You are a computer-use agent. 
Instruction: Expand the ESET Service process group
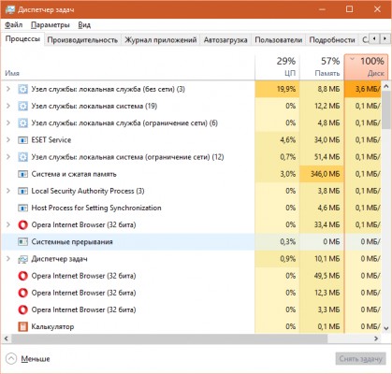tap(8, 140)
